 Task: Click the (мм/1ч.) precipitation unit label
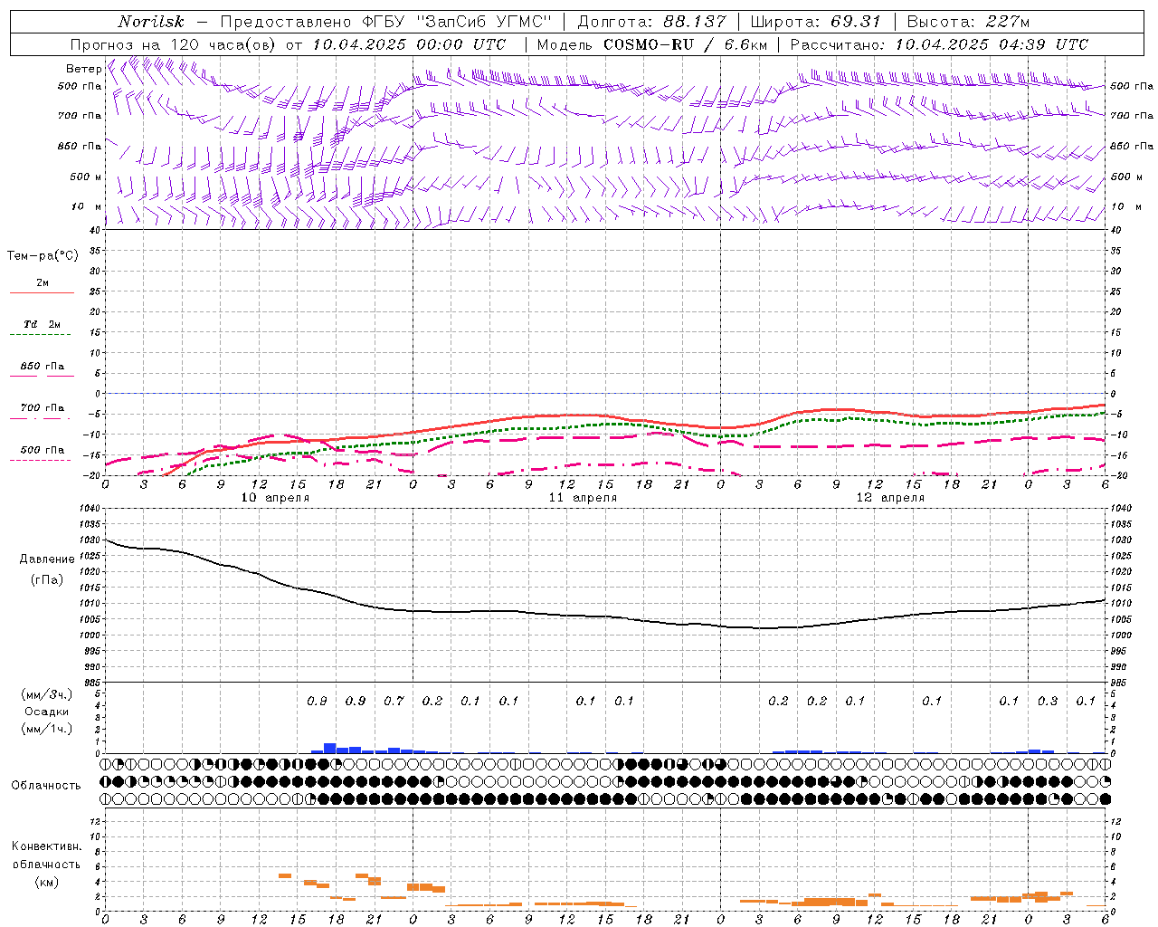47,729
